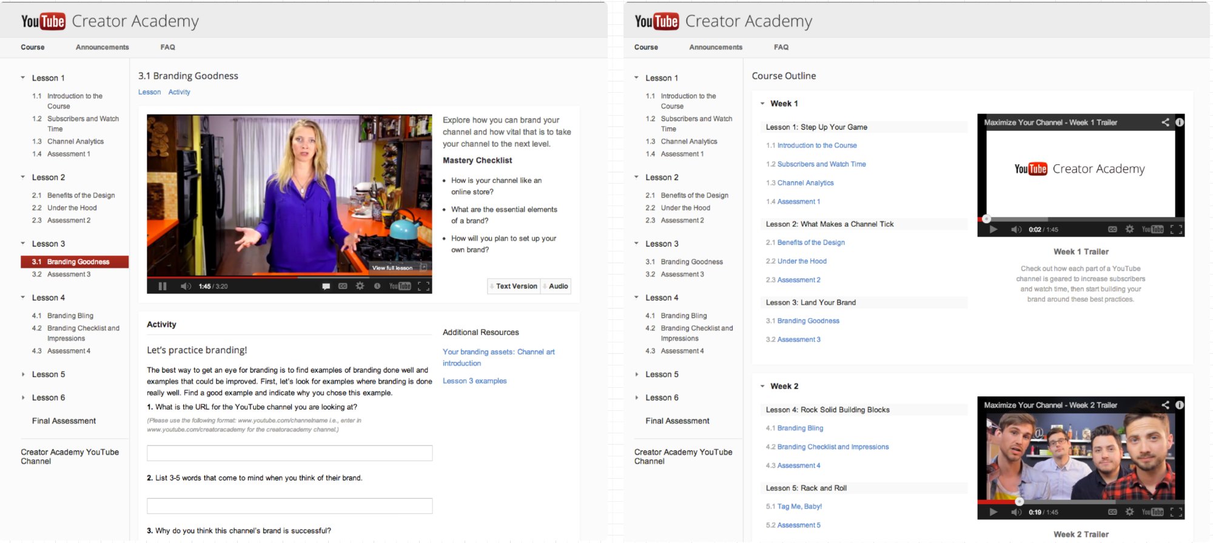The image size is (1213, 543).
Task: Expand Lesson 5 in left window sidebar
Action: [x=23, y=374]
